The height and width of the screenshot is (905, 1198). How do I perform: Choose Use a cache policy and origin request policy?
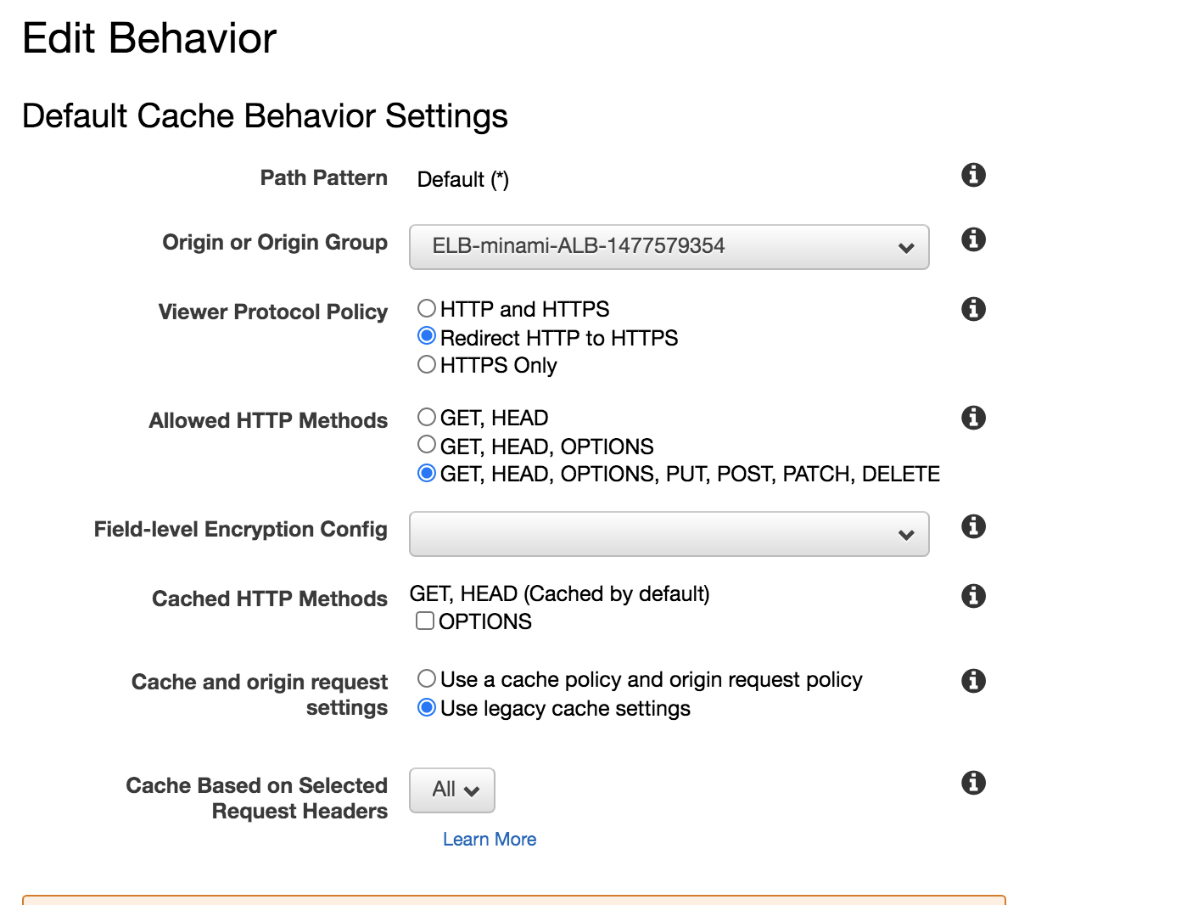coord(427,678)
